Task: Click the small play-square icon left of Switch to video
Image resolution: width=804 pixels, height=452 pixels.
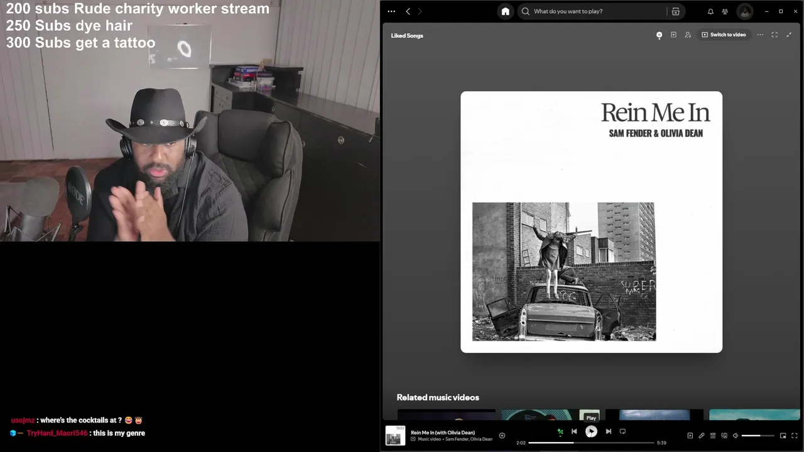Action: click(673, 35)
